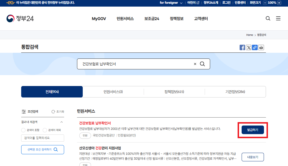
Task: Share the page via the X icon
Action: (249, 47)
